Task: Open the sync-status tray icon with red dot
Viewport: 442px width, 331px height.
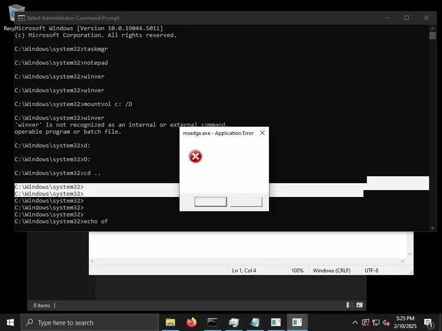Action: click(x=365, y=322)
